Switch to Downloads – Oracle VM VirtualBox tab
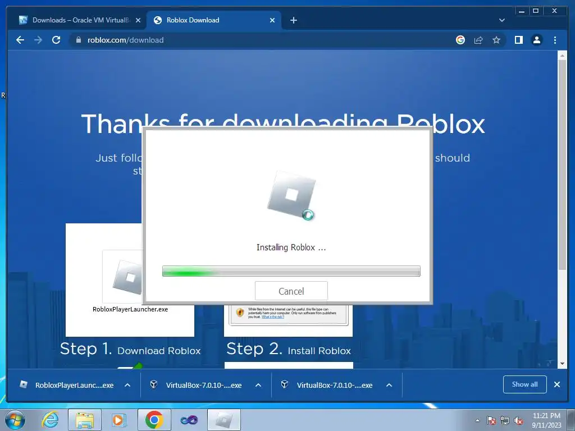This screenshot has height=431, width=575. (x=81, y=20)
